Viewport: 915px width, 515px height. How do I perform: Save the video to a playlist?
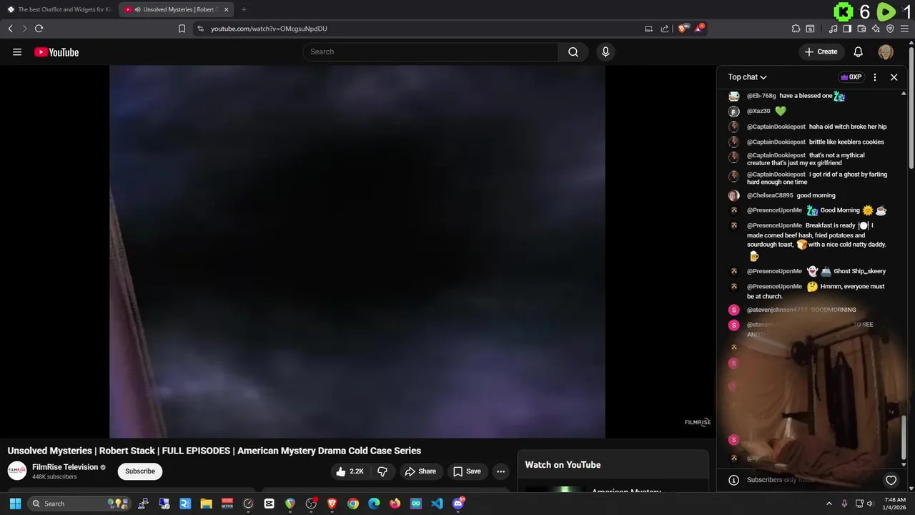467,471
